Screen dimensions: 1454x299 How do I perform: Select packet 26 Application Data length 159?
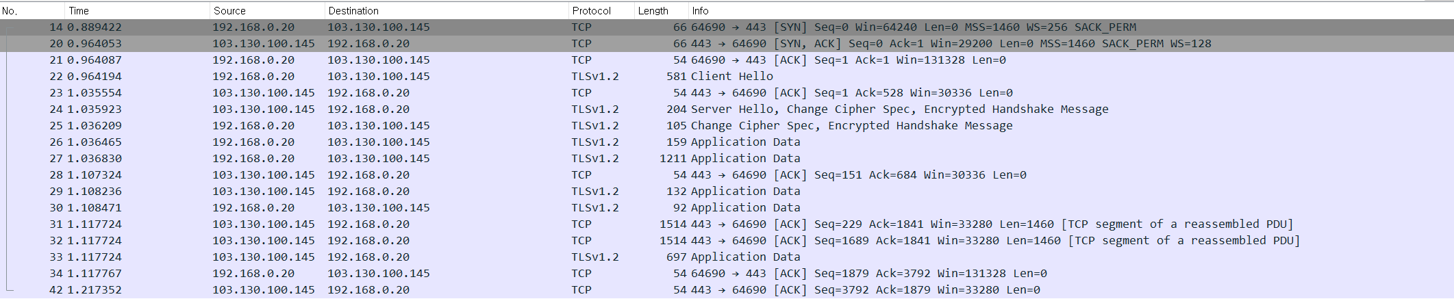727,142
